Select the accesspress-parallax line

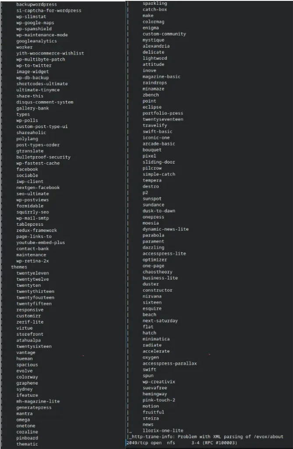click(169, 363)
